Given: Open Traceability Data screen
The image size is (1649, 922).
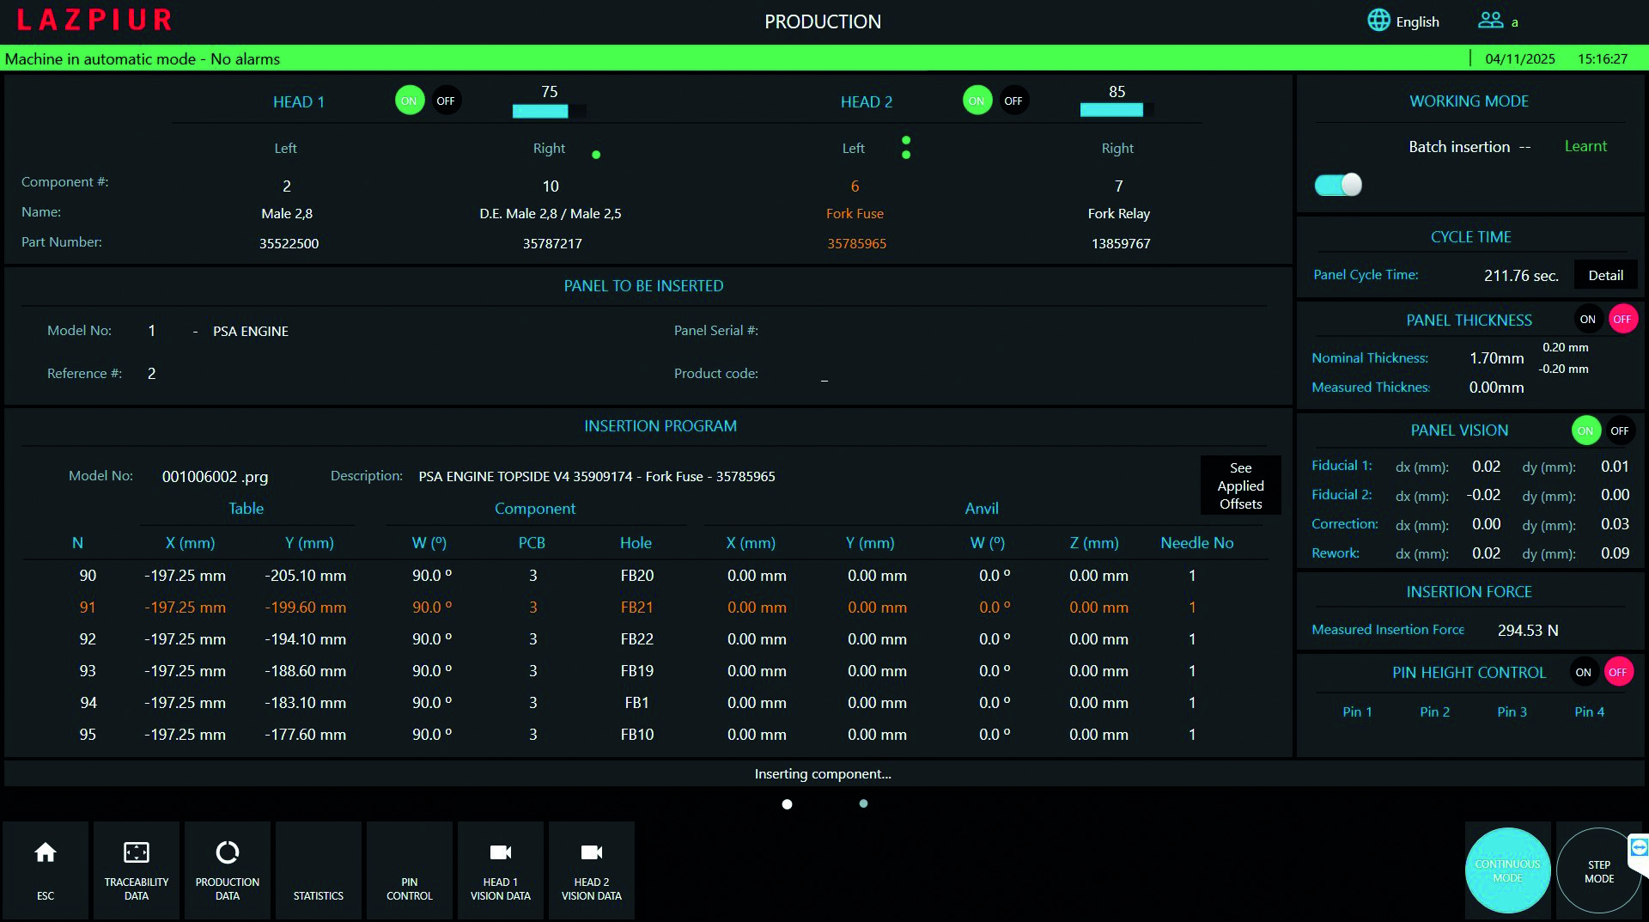Looking at the screenshot, I should pyautogui.click(x=137, y=870).
